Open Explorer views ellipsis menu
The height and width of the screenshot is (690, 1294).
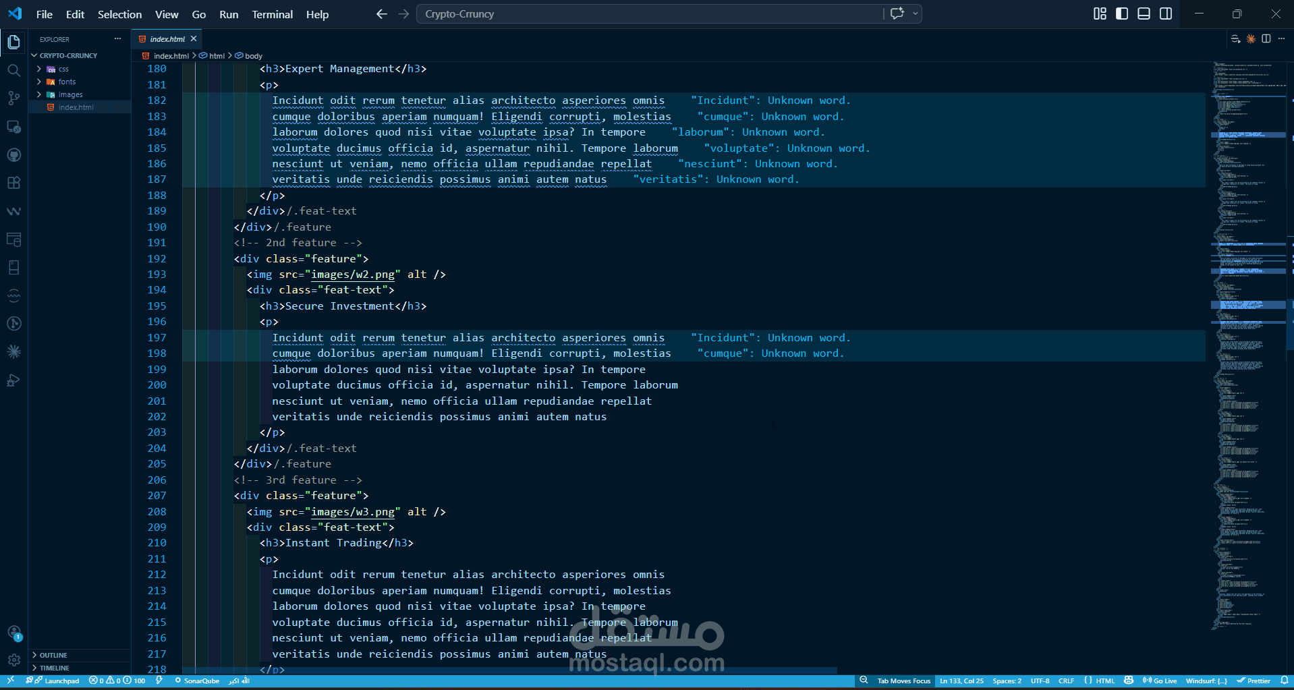(x=117, y=39)
